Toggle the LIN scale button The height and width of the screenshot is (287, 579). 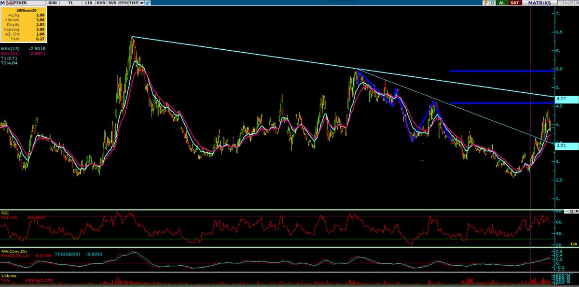click(88, 3)
